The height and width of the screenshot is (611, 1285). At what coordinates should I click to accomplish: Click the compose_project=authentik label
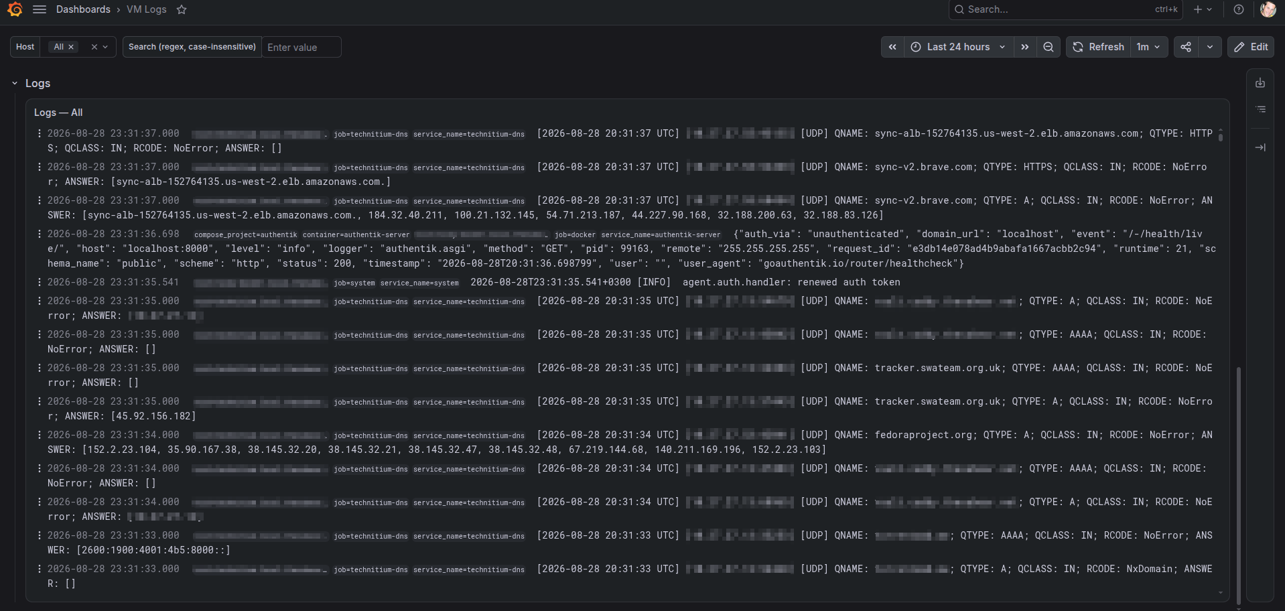[x=245, y=234]
